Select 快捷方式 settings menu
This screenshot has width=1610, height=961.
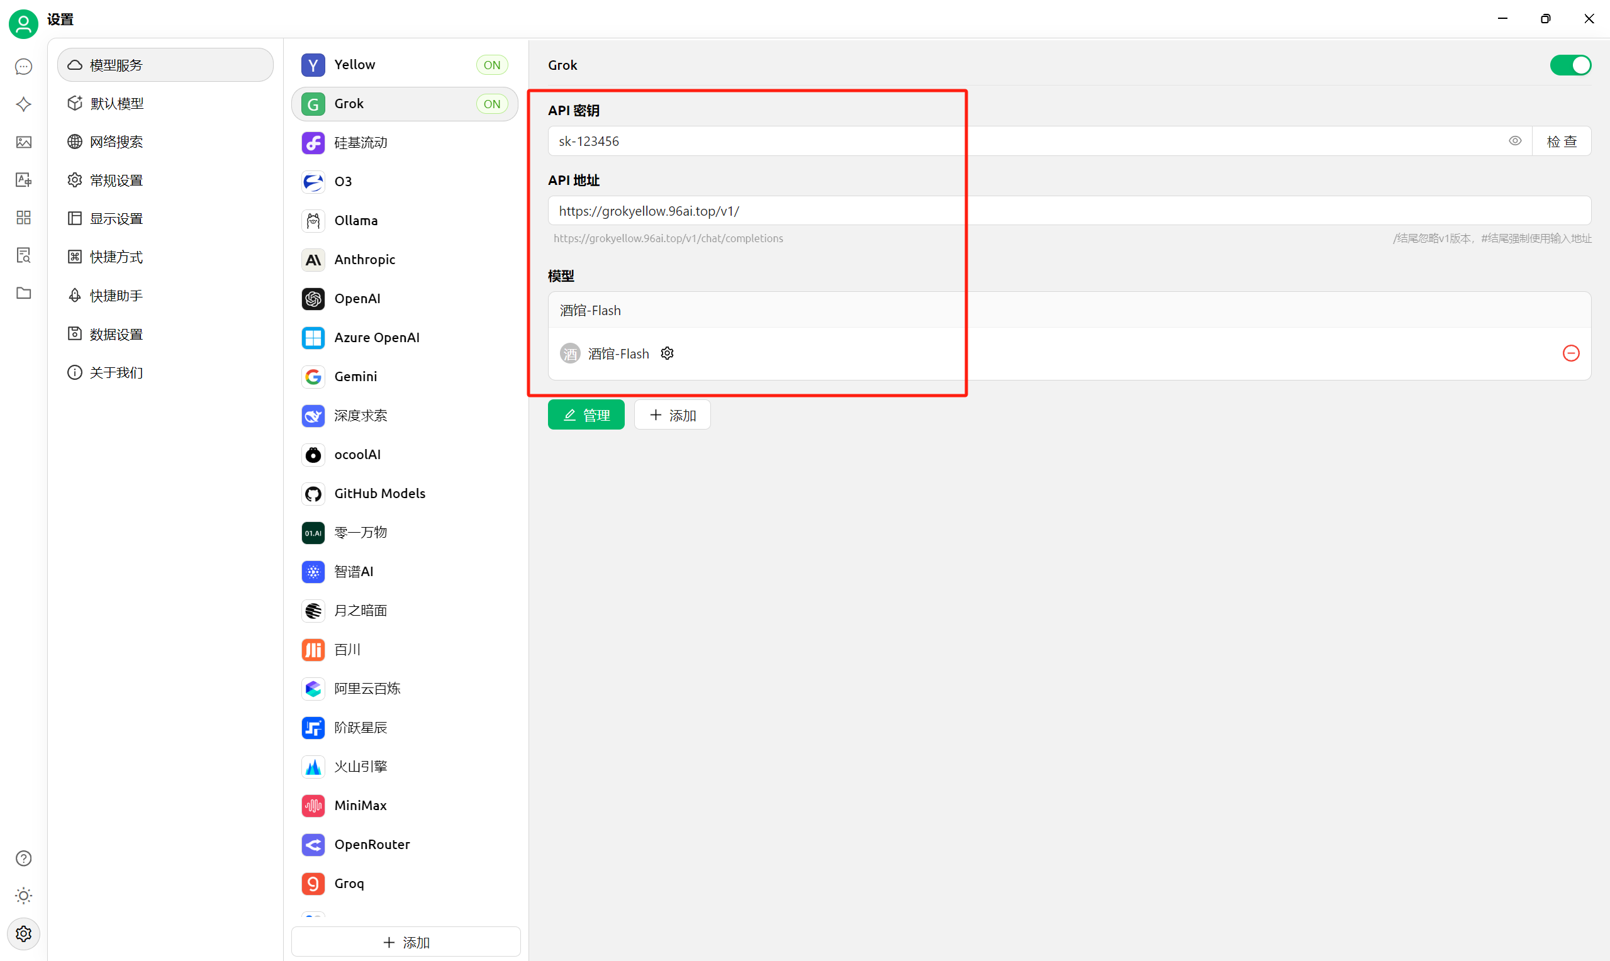click(165, 257)
